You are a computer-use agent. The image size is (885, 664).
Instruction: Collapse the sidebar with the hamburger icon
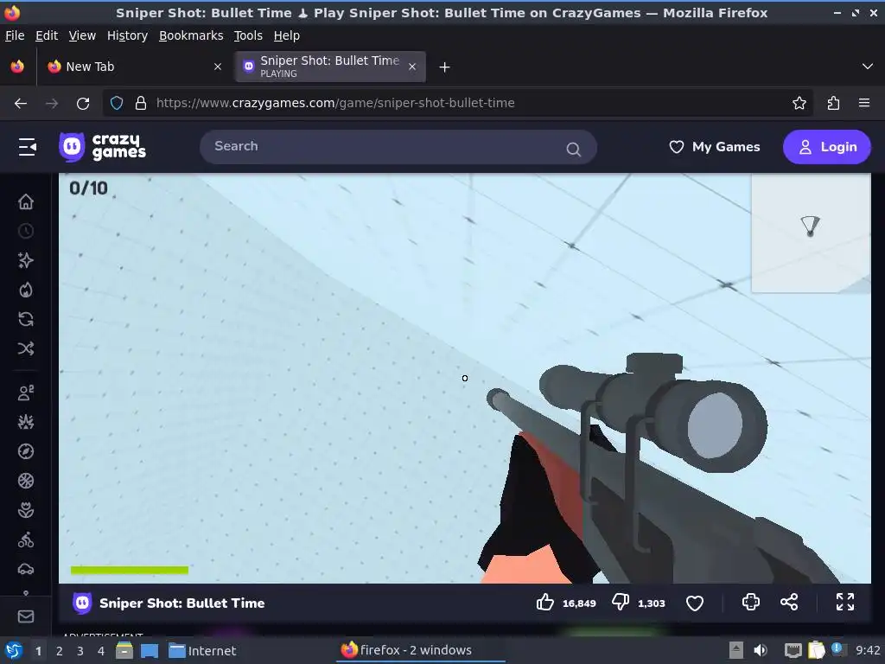(27, 147)
